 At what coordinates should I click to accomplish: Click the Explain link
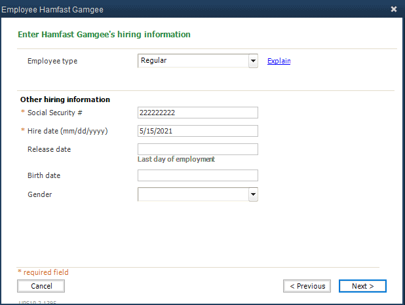[x=279, y=61]
